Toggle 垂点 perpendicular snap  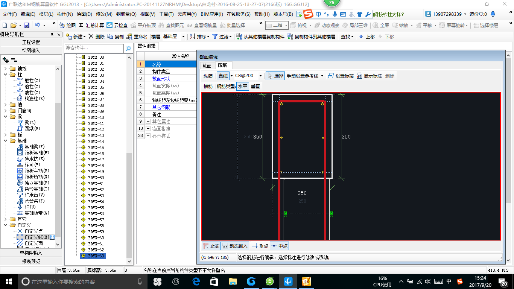click(260, 246)
